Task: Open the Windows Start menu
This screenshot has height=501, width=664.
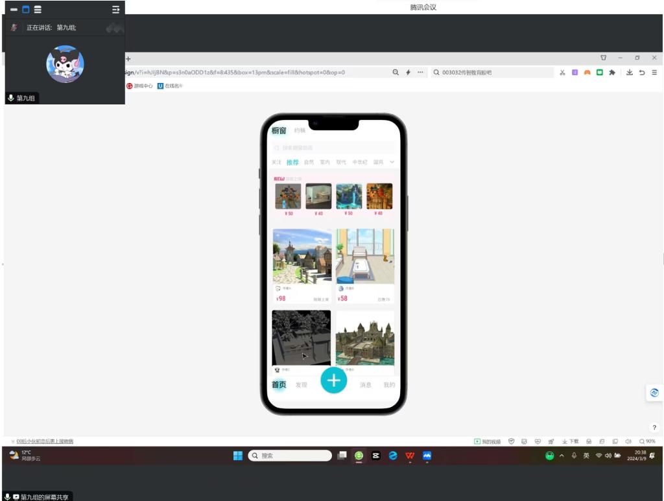Action: [238, 456]
